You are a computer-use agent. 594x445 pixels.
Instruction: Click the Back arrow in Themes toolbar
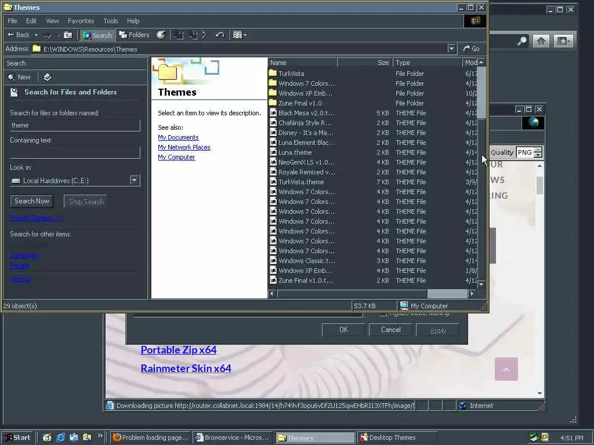pyautogui.click(x=18, y=35)
